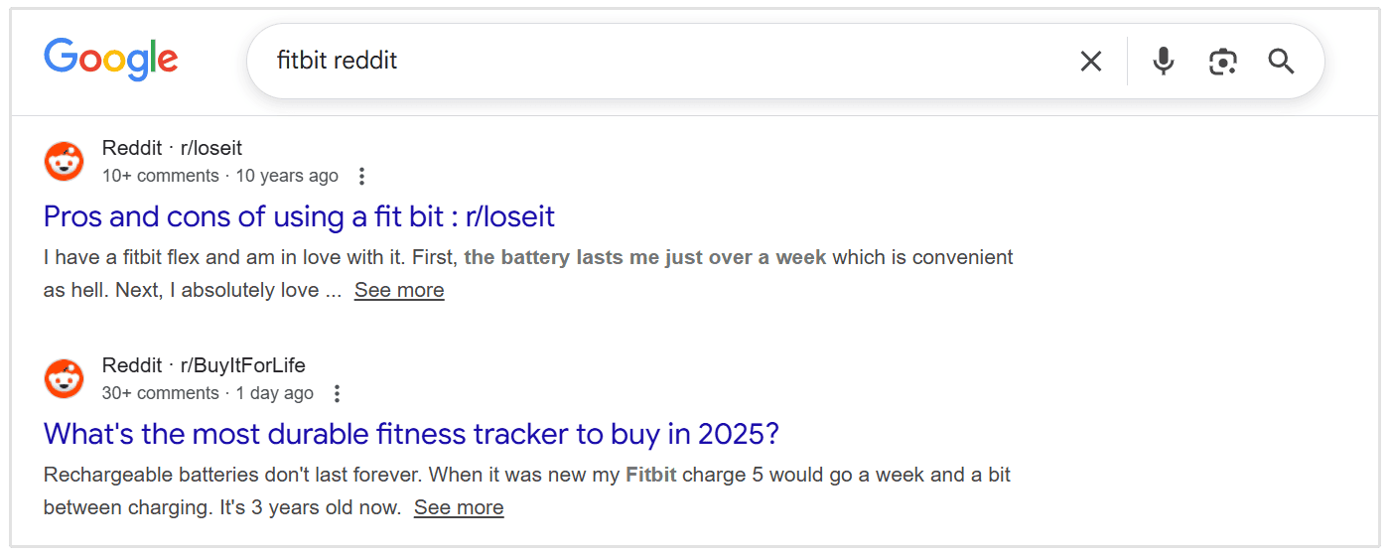Open Google Lens image search
The width and height of the screenshot is (1390, 556).
1222,62
